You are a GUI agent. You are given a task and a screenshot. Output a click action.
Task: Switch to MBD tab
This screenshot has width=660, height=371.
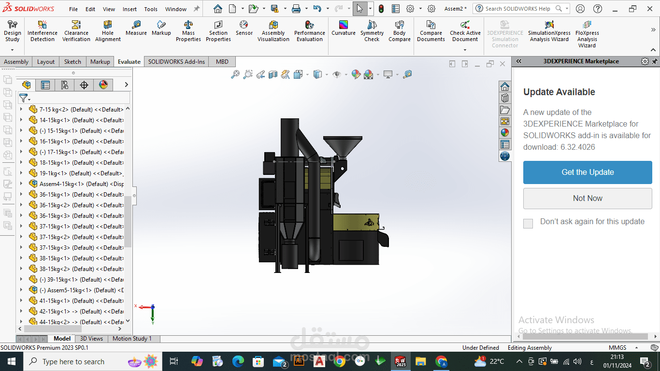click(x=222, y=61)
